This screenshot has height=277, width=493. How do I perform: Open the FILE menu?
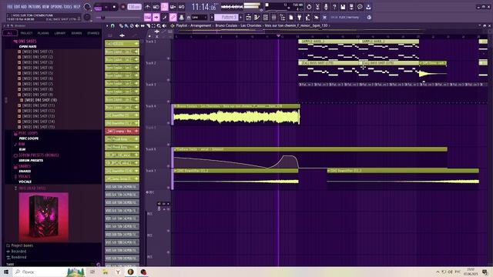coord(10,7)
